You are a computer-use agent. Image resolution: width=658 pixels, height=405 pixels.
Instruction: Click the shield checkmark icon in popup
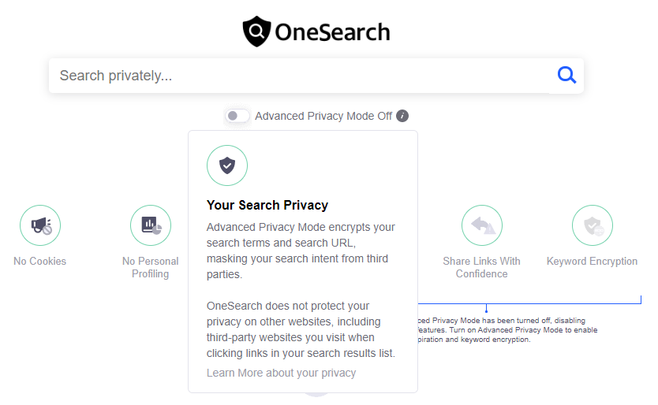click(x=227, y=165)
